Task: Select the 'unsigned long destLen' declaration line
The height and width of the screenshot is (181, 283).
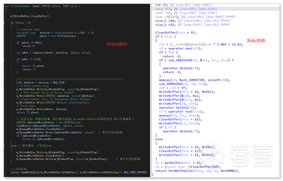Action: (x=55, y=33)
